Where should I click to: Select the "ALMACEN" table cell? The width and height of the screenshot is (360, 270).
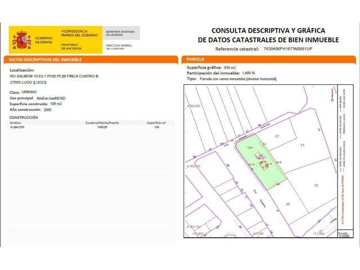click(17, 127)
